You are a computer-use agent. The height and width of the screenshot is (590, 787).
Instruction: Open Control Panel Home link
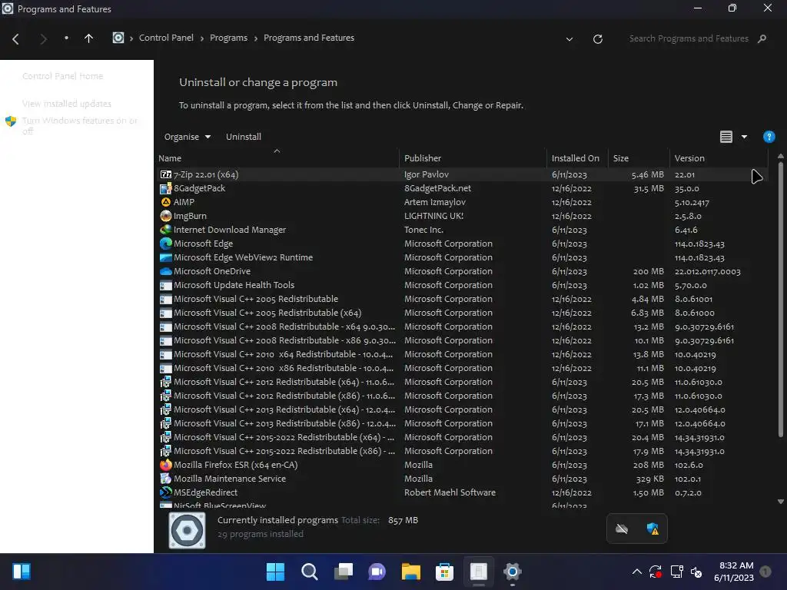coord(63,76)
